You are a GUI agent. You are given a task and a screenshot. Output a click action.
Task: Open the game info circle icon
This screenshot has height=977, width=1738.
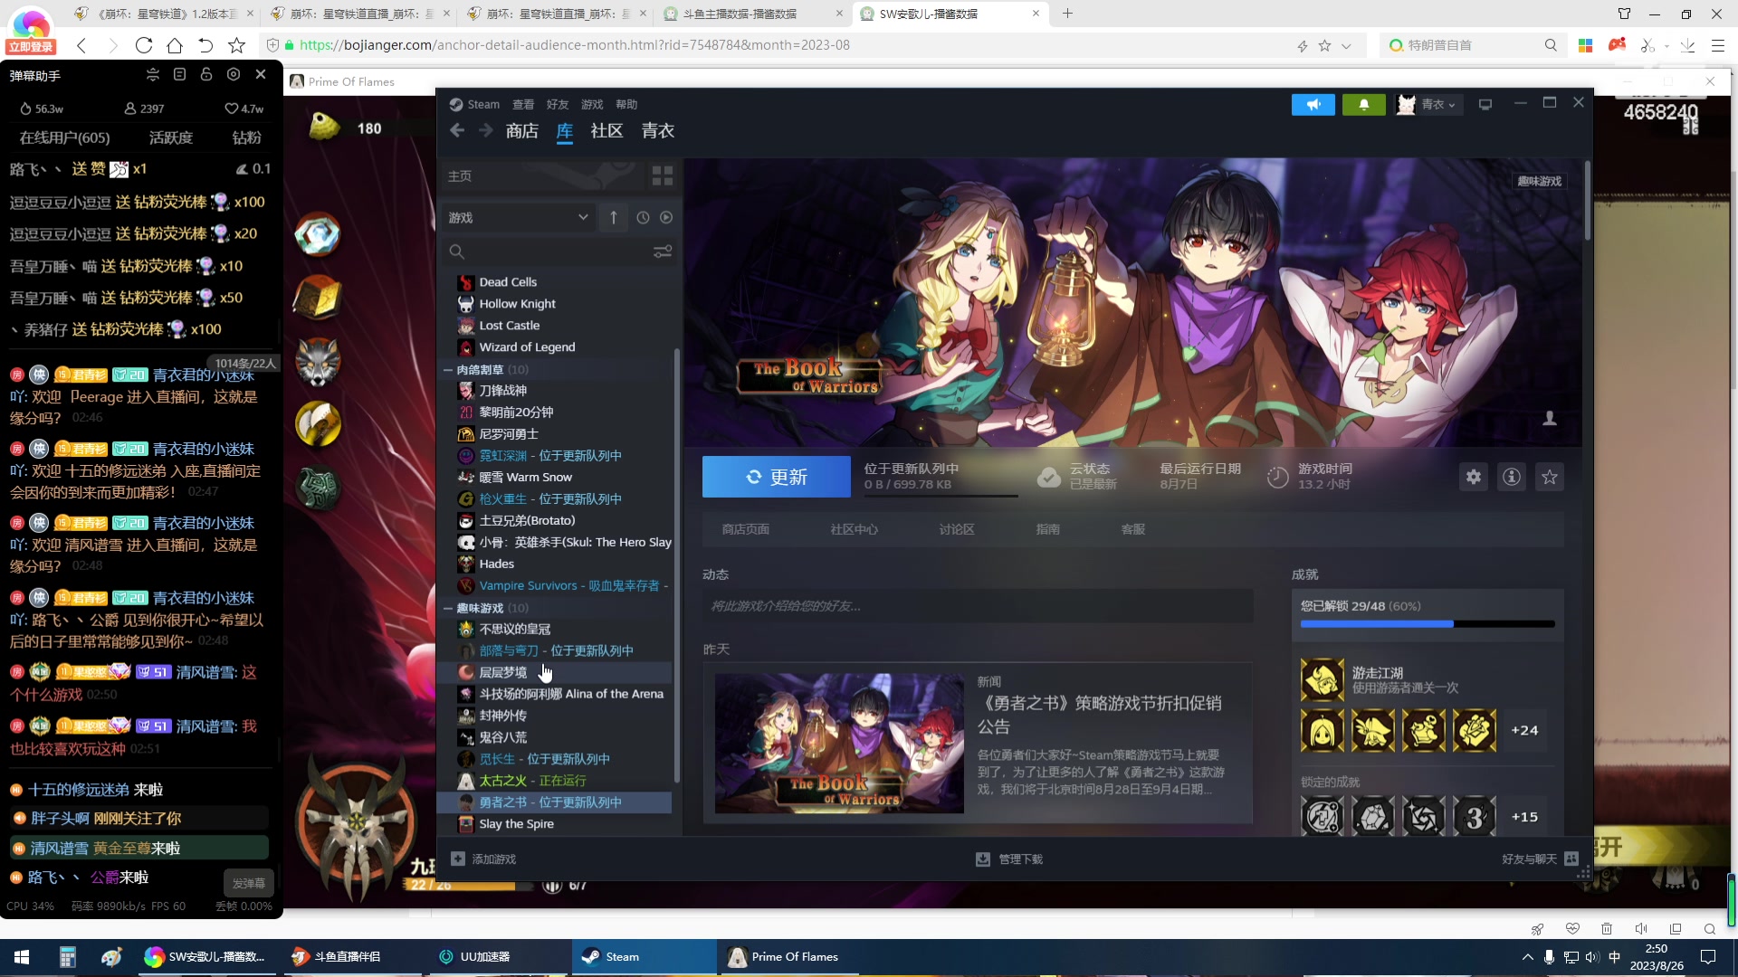(x=1512, y=477)
